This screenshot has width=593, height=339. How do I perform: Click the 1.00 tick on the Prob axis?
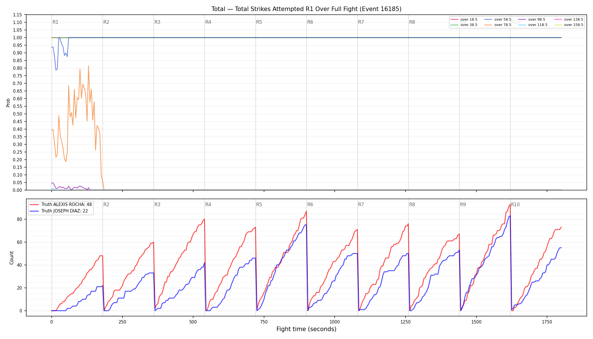click(17, 38)
